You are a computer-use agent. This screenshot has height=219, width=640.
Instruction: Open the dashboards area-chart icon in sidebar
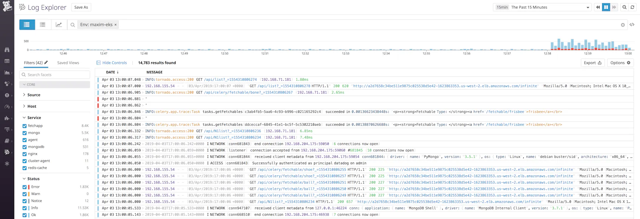tap(7, 72)
